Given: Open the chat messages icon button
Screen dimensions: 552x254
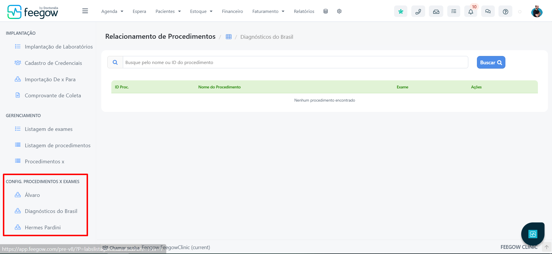Looking at the screenshot, I should pyautogui.click(x=488, y=11).
